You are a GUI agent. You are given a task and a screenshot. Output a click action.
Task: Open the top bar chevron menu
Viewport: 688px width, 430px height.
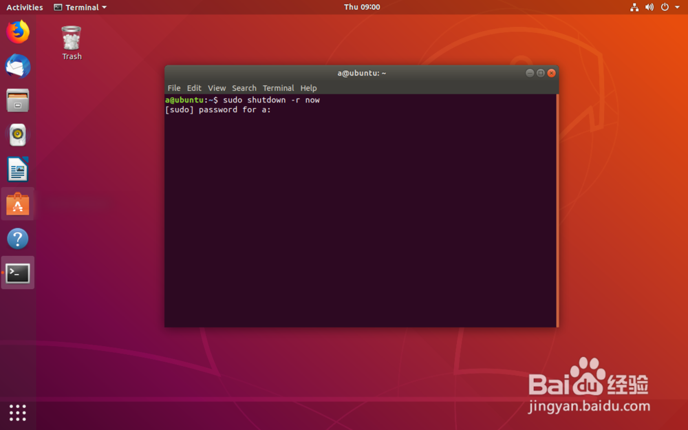(678, 7)
